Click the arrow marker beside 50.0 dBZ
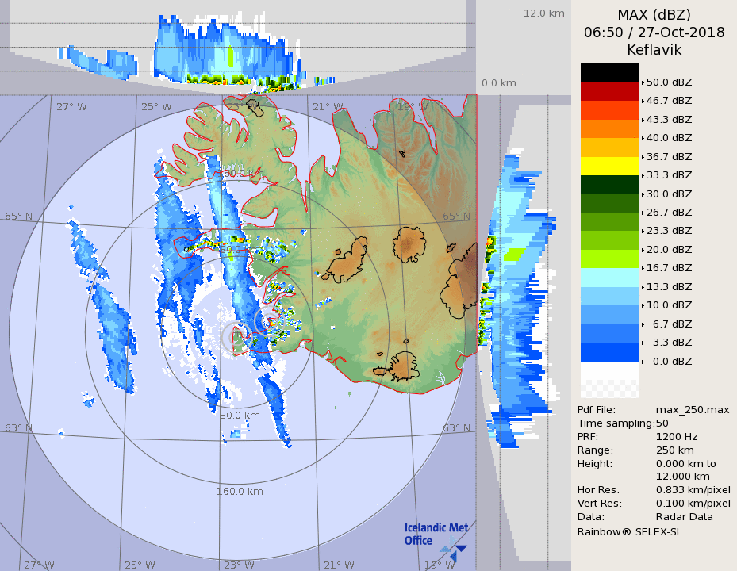The width and height of the screenshot is (737, 571). pyautogui.click(x=643, y=82)
